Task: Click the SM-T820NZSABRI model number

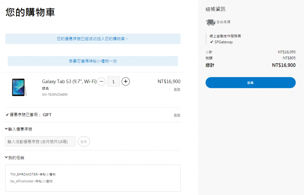Action: (x=54, y=95)
